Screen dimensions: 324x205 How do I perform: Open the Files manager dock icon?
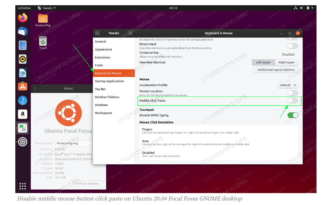pyautogui.click(x=22, y=45)
